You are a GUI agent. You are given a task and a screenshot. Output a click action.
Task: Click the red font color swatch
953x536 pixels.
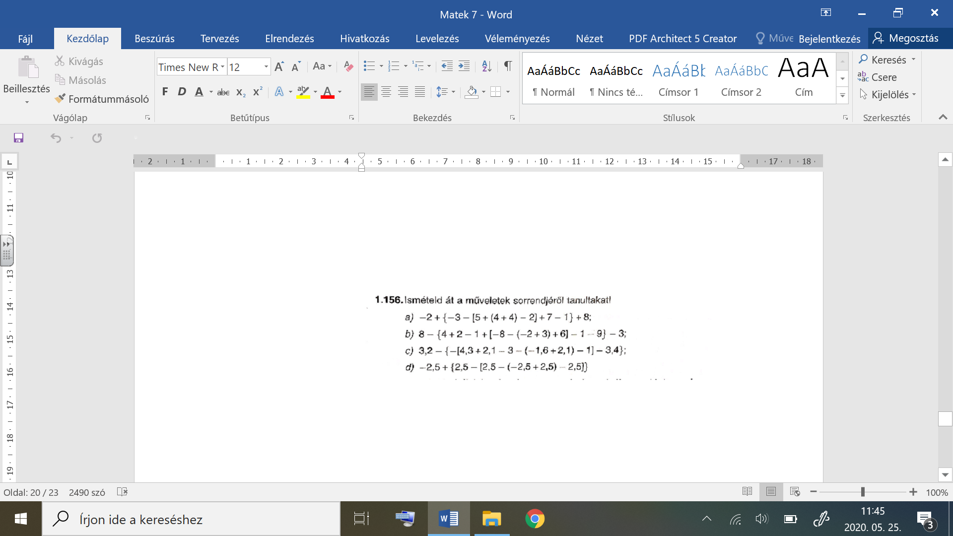point(328,92)
